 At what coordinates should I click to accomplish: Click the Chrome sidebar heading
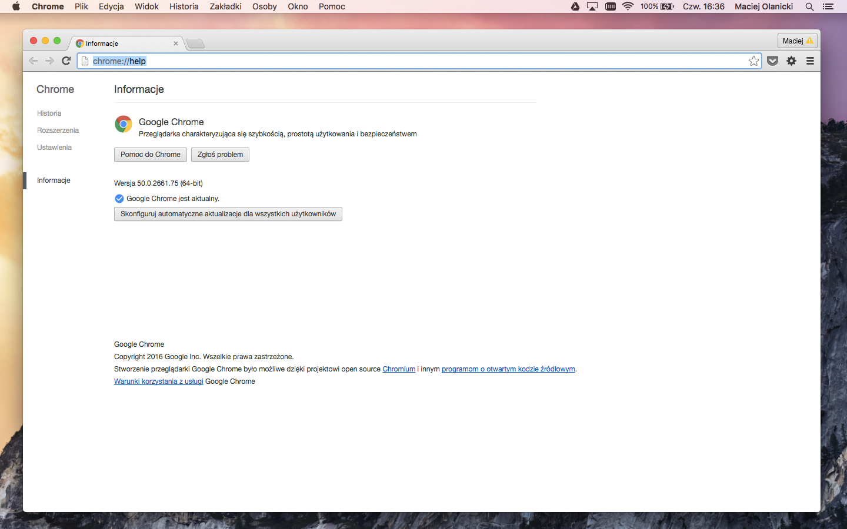point(55,89)
